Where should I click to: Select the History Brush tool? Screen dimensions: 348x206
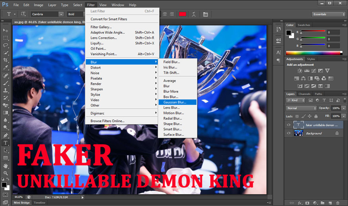[6, 98]
